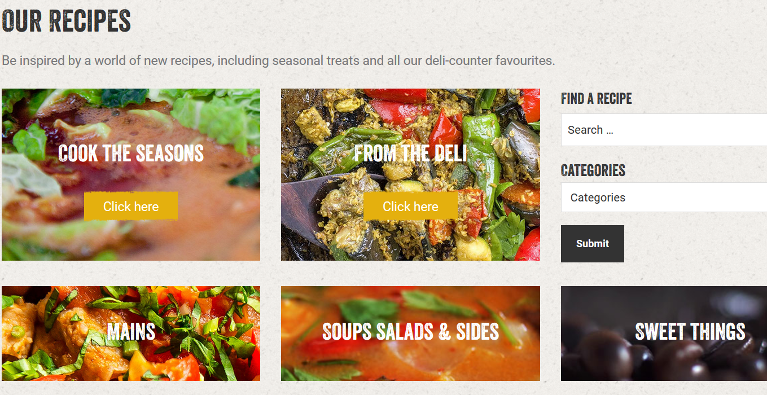Click the yellow button under From the Deli
767x395 pixels.
pos(410,206)
